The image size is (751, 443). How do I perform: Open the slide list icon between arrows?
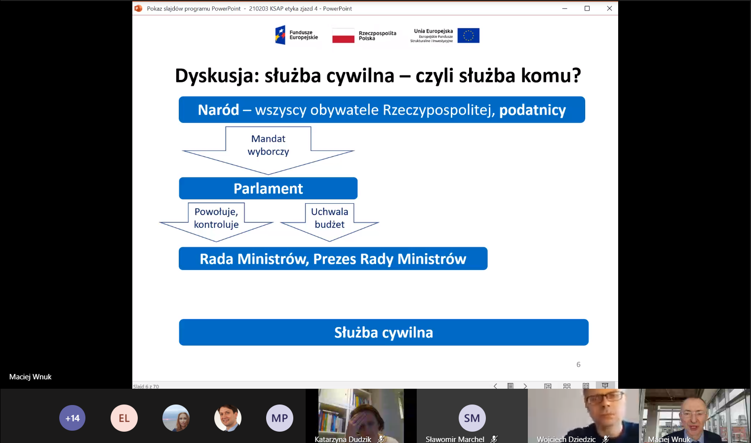511,386
